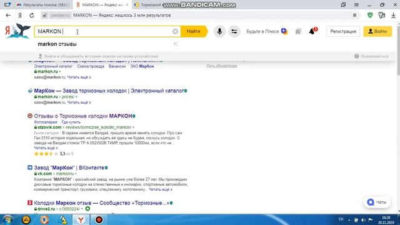This screenshot has width=400, height=225.
Task: Click the Yandex whale logo
Action: click(x=18, y=31)
